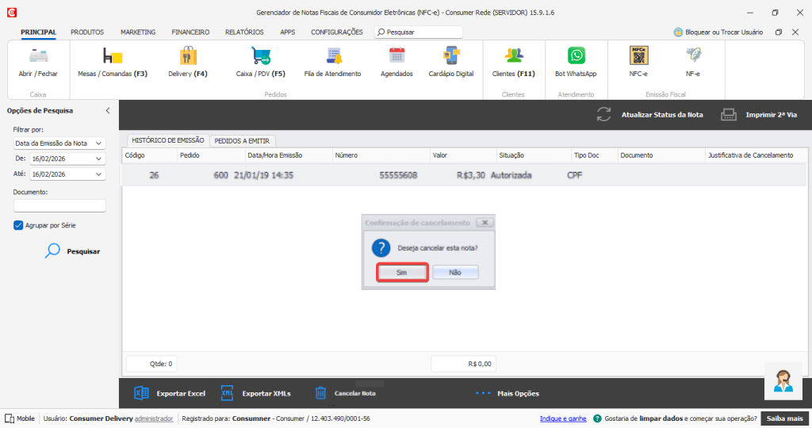
Task: Click Não in the confirmation dialog
Action: pyautogui.click(x=455, y=272)
